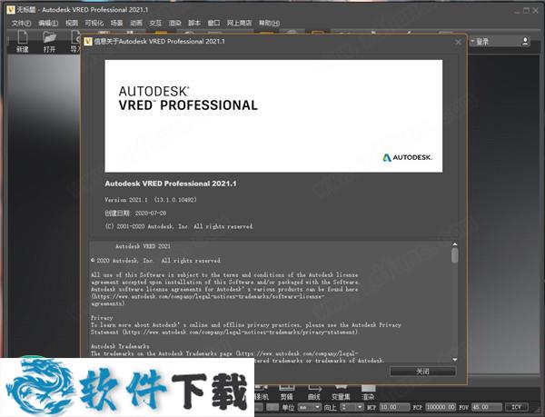Open the 变量集 variant sets module
The width and height of the screenshot is (545, 417).
point(341,393)
